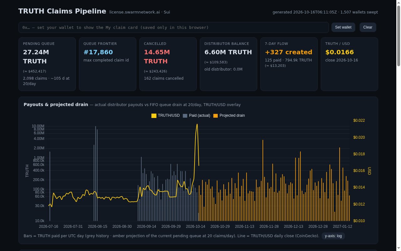This screenshot has height=251, width=401.
Task: Click the (≈ $452,417) pending value
Action: pos(35,71)
